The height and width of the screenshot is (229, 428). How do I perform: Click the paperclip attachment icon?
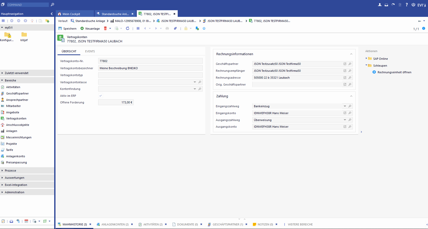(175, 29)
